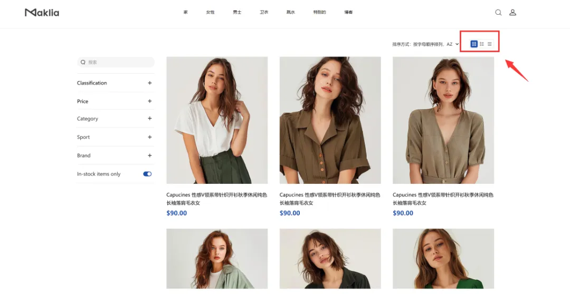Viewport: 570px width, 294px height.
Task: Open the 卫衣 menu item
Action: coord(264,12)
